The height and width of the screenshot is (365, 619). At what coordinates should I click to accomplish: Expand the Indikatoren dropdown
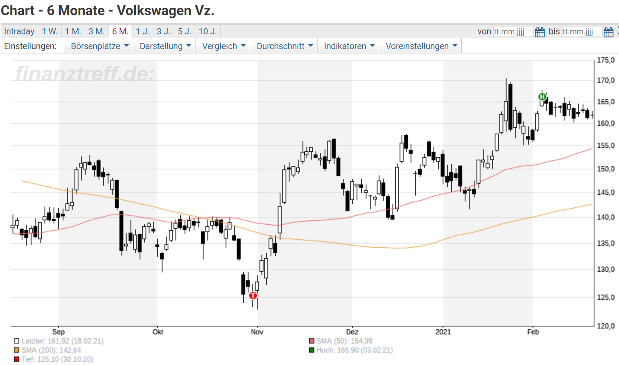click(x=348, y=46)
